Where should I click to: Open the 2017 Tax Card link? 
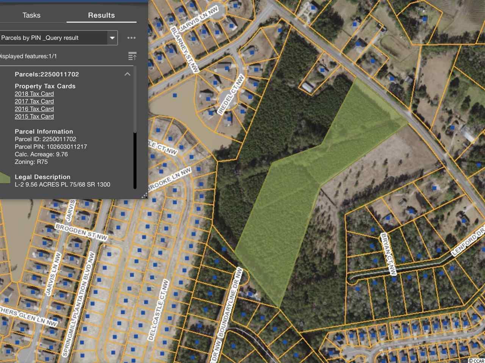pyautogui.click(x=34, y=101)
